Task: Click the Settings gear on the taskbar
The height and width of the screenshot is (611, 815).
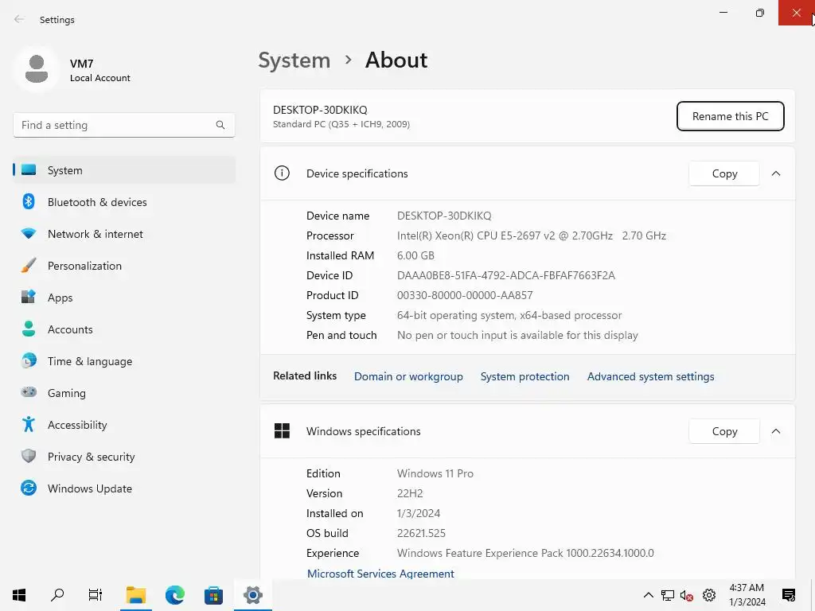Action: pos(252,595)
